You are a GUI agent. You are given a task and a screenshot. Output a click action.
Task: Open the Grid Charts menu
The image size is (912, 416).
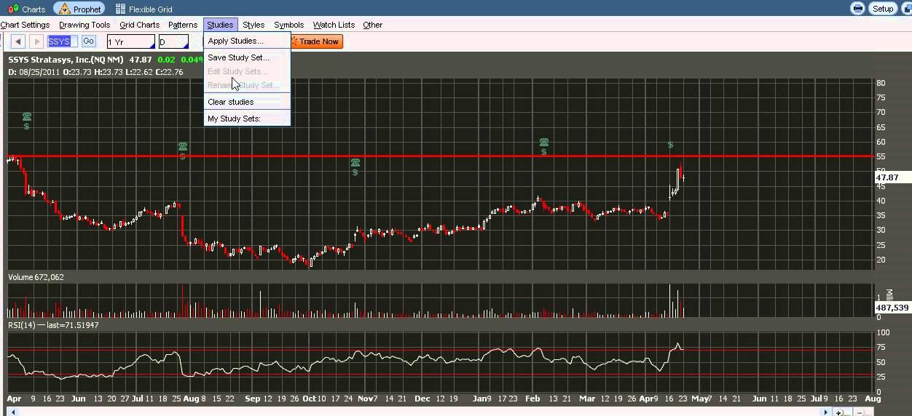(139, 25)
